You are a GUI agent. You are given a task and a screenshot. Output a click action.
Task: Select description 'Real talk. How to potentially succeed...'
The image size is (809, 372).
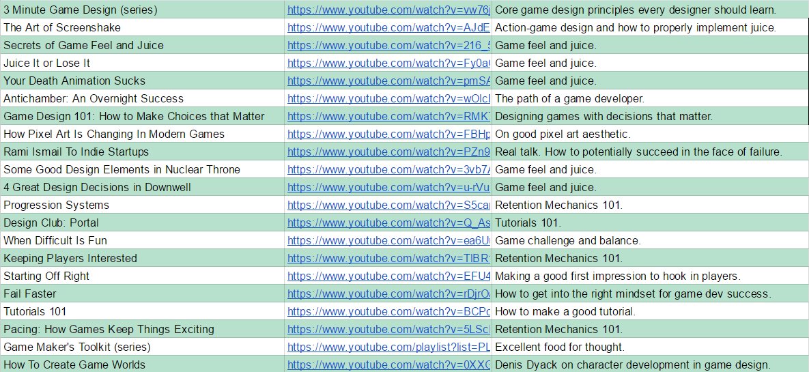650,152
